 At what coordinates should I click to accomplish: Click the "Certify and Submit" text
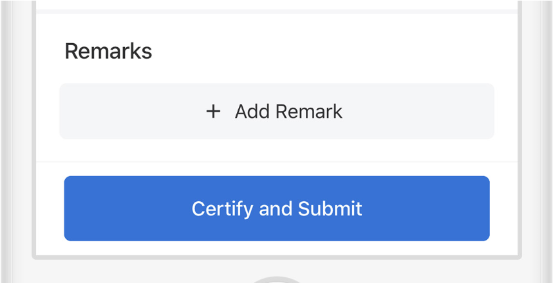[277, 209]
